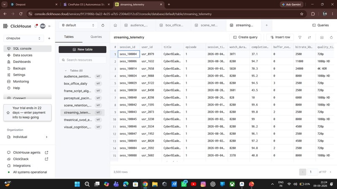337x189 pixels.
Task: Go to Dashboards section
Action: point(22,62)
